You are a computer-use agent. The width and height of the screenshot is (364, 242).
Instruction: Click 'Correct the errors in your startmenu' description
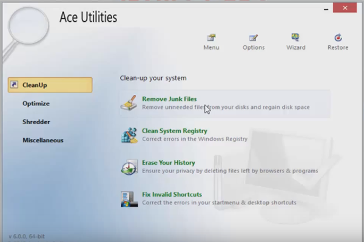click(x=219, y=203)
